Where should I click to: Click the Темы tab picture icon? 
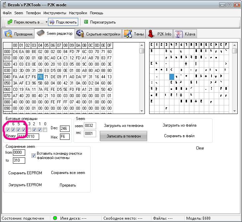point(128,34)
